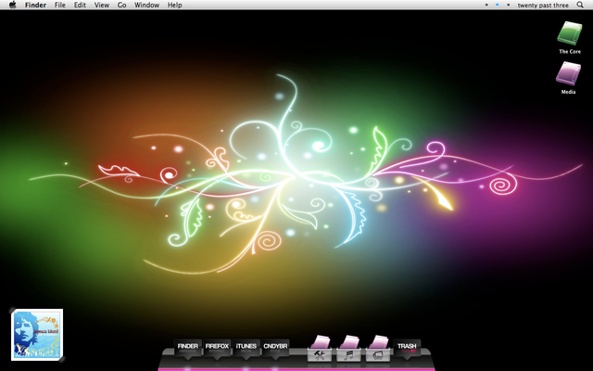593x371 pixels.
Task: Open the Help menu
Action: [174, 5]
